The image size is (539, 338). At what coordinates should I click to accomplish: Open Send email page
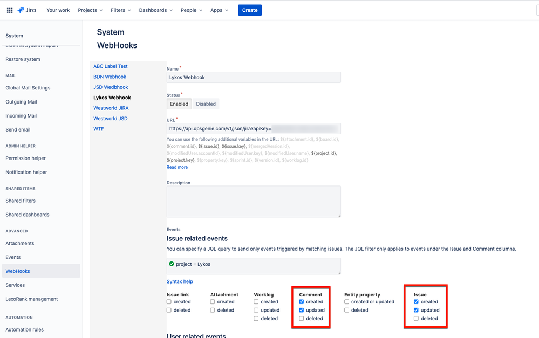(18, 130)
